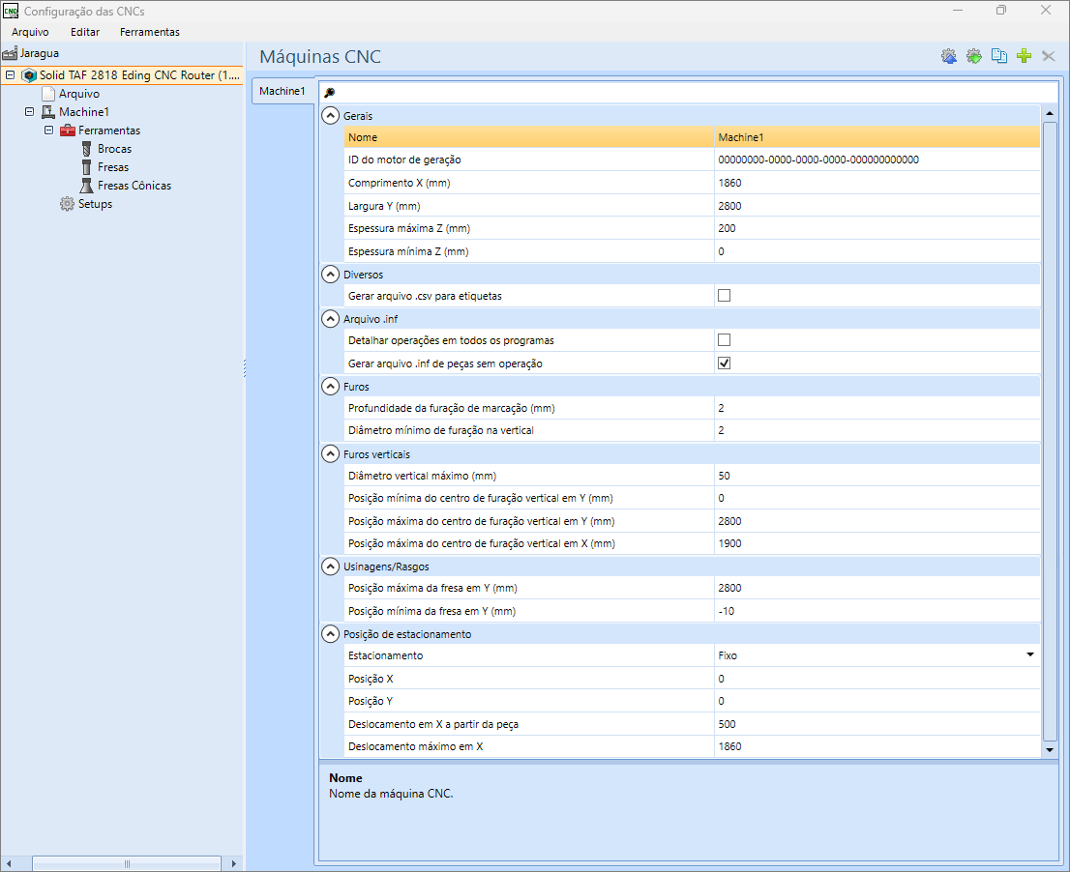Collapse the Machine1 tree node
The width and height of the screenshot is (1070, 872).
(x=29, y=112)
